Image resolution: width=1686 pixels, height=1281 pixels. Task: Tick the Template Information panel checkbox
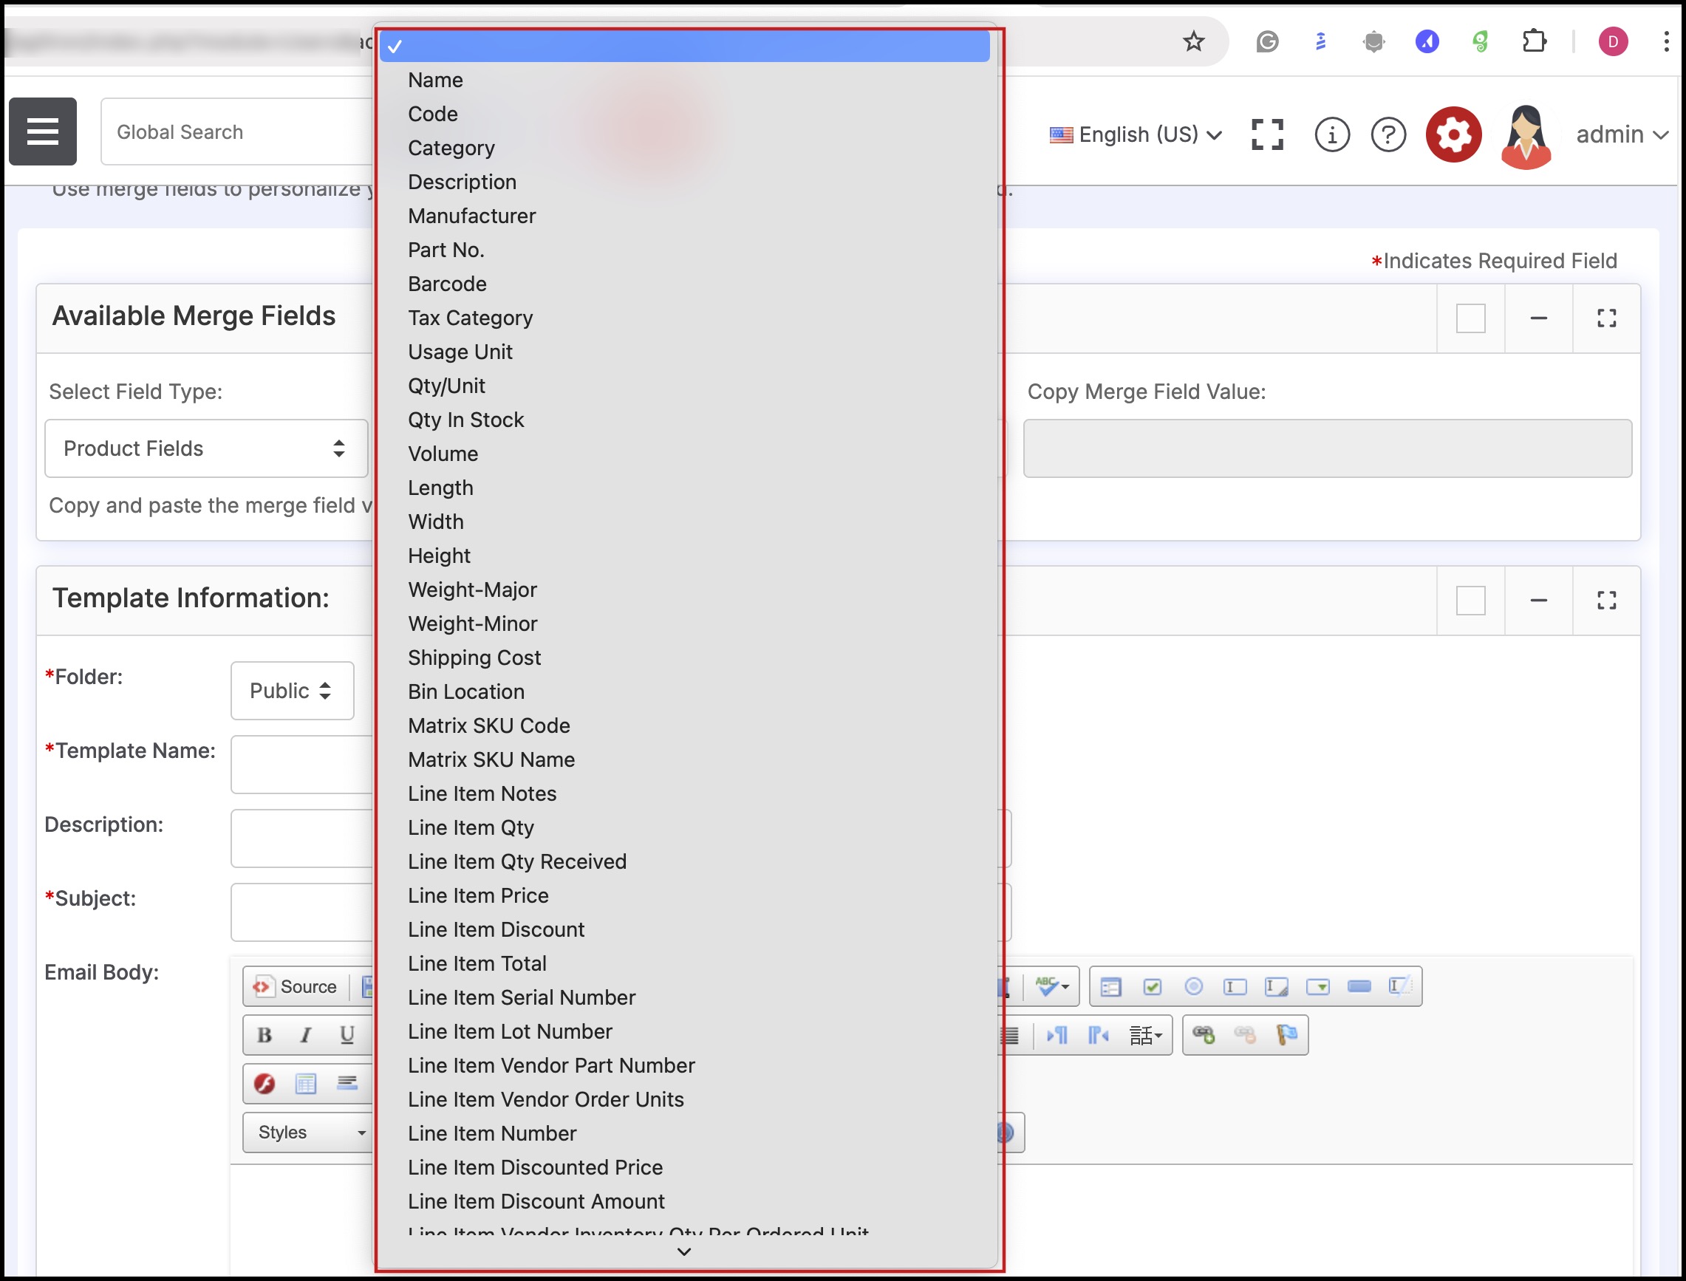(x=1470, y=601)
